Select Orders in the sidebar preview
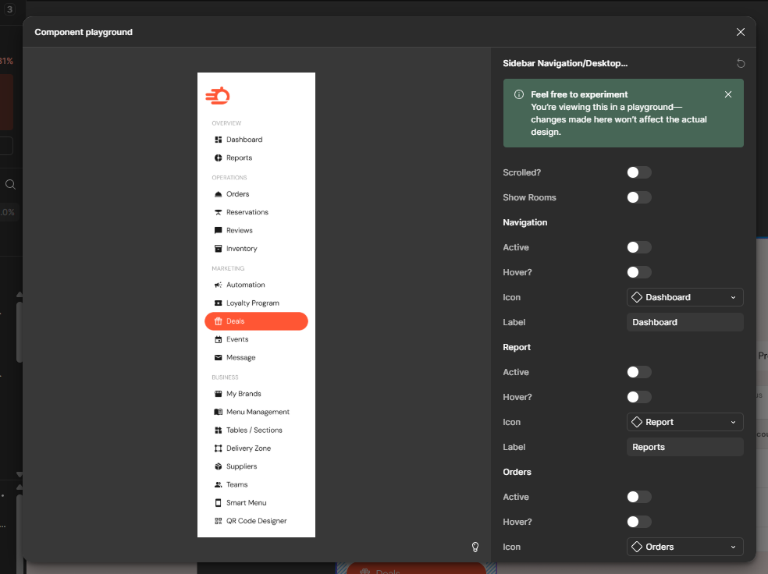This screenshot has height=574, width=768. pos(256,193)
